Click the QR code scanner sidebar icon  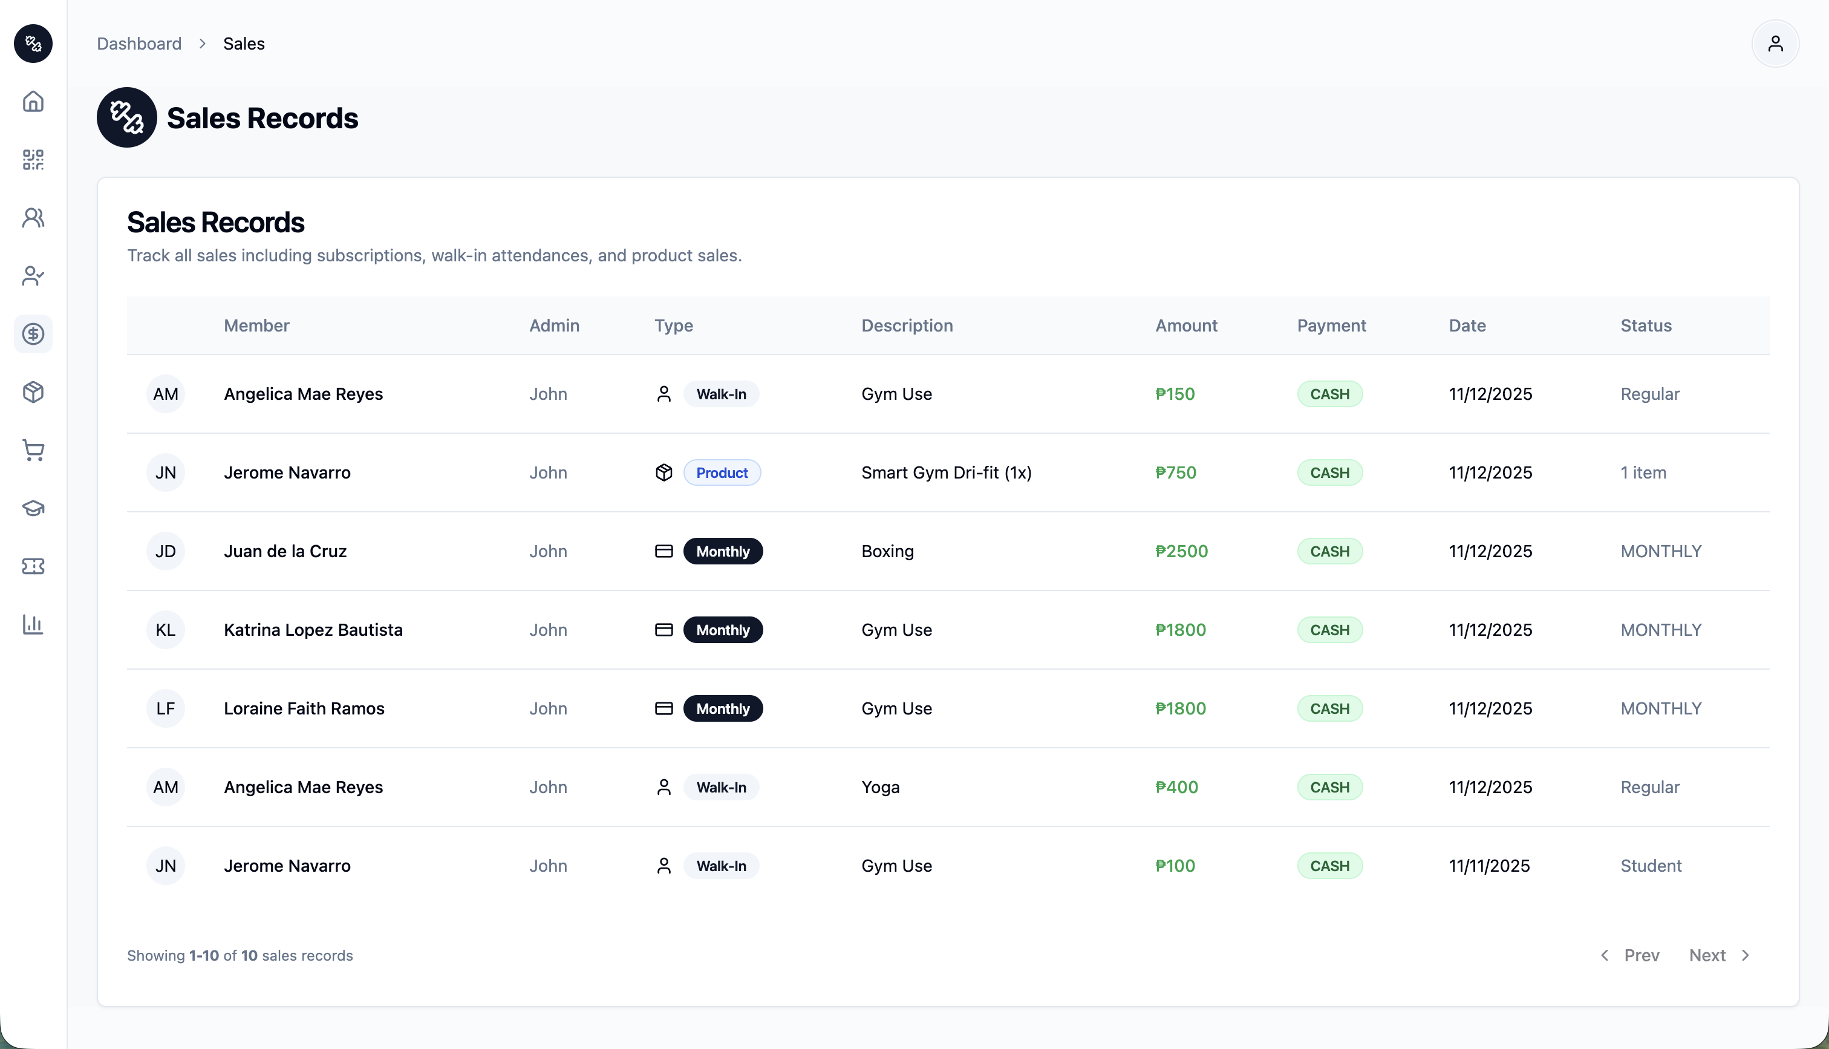click(x=33, y=160)
